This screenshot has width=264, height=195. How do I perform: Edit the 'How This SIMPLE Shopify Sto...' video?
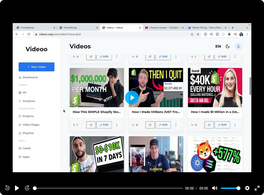104,125
